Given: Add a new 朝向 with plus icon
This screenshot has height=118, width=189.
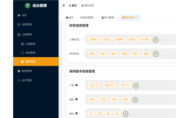Looking at the screenshot, I should click(125, 114).
